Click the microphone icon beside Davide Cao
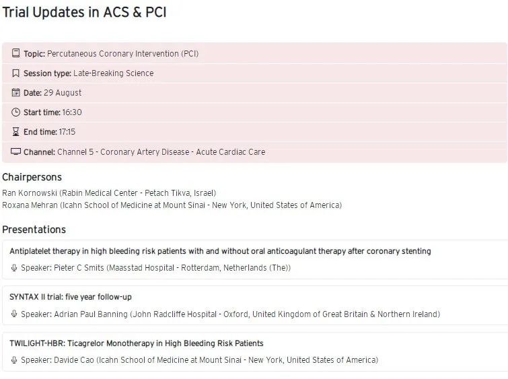Image resolution: width=508 pixels, height=379 pixels. [x=14, y=360]
